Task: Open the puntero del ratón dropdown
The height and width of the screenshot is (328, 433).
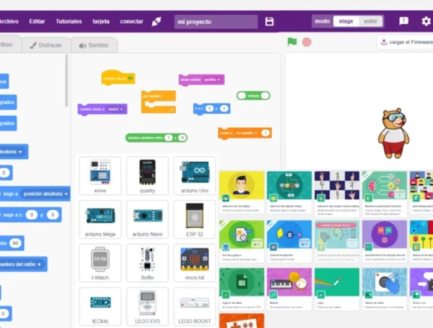Action: pos(20,264)
